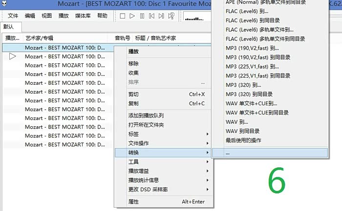Open converter setup via the ... entry

click(270, 153)
